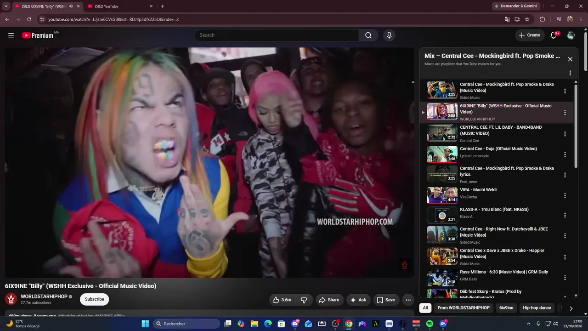
Task: View site information icon
Action: click(x=42, y=19)
